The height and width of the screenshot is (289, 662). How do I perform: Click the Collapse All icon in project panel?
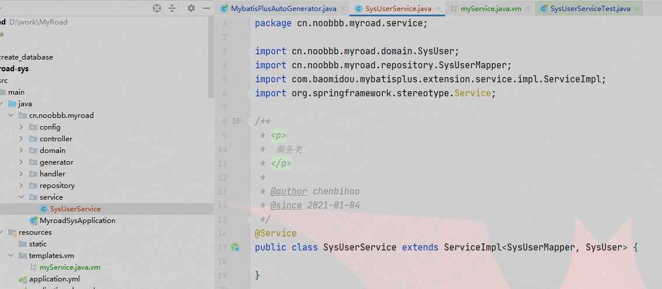tap(172, 8)
